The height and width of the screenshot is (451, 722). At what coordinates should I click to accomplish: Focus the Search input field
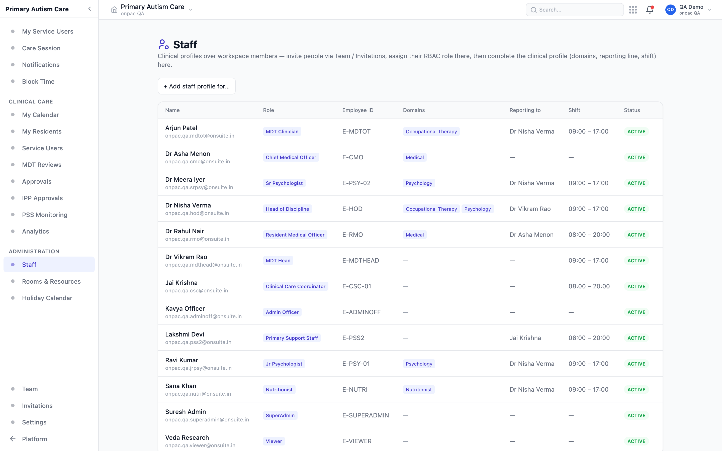pyautogui.click(x=574, y=10)
